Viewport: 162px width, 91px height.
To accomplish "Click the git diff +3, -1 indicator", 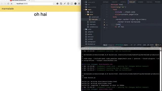I will pos(158,45).
